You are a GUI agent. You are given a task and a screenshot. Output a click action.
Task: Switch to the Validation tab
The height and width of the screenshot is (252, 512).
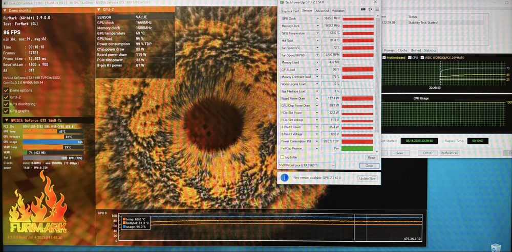point(338,11)
